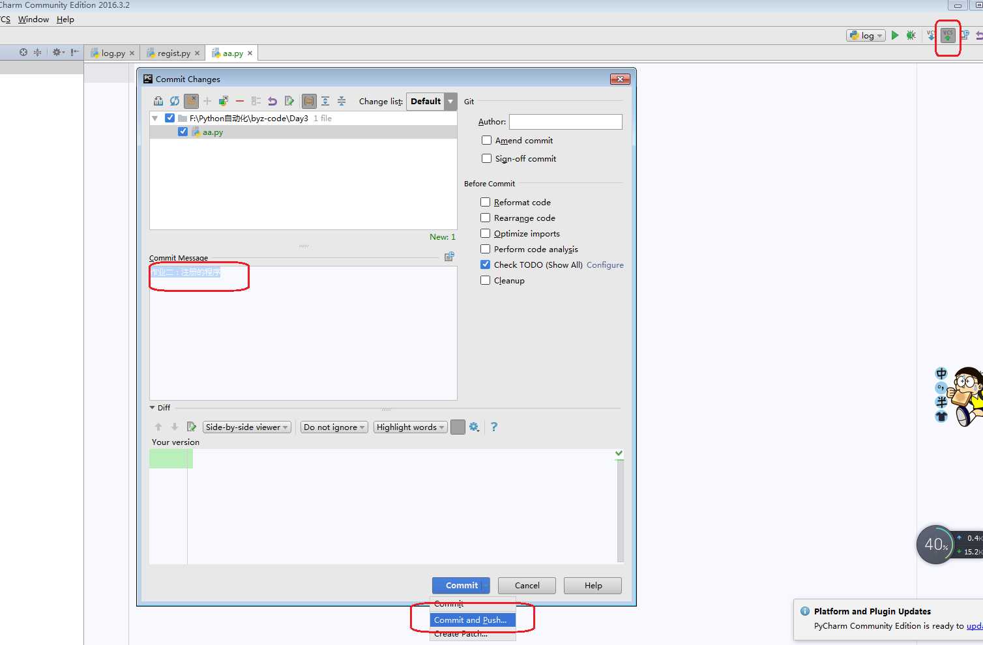
Task: Click the Help button in Commit dialog
Action: pyautogui.click(x=593, y=585)
